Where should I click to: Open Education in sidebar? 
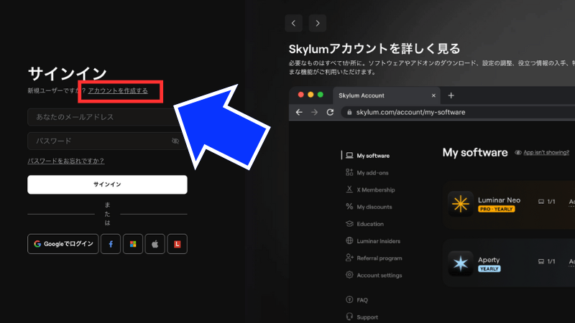click(x=365, y=224)
